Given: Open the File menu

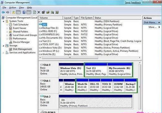Looking at the screenshot, I should (x=4, y=8).
